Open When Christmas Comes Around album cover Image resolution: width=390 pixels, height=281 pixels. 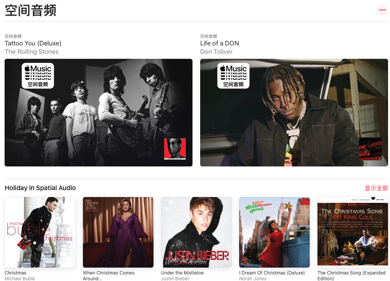pos(118,232)
